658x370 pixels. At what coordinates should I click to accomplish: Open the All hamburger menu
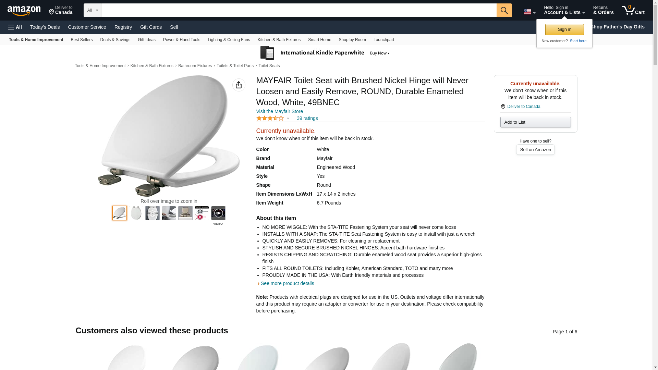pos(15,27)
